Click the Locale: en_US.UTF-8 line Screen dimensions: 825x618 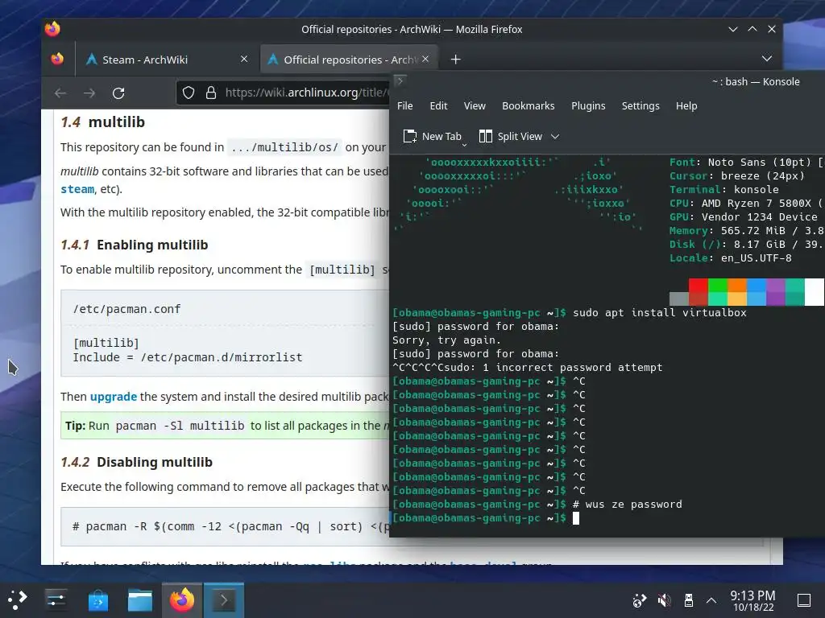[x=730, y=258]
